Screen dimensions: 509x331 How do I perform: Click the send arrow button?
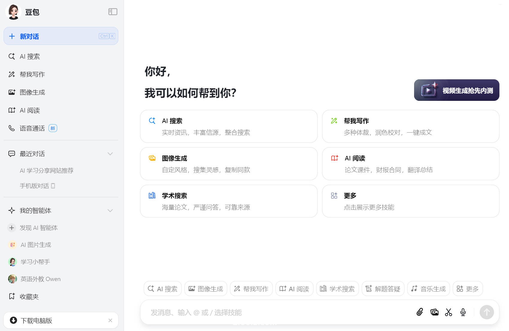pyautogui.click(x=487, y=312)
